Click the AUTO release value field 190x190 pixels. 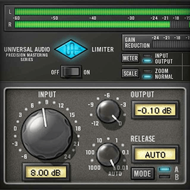pos(155,154)
